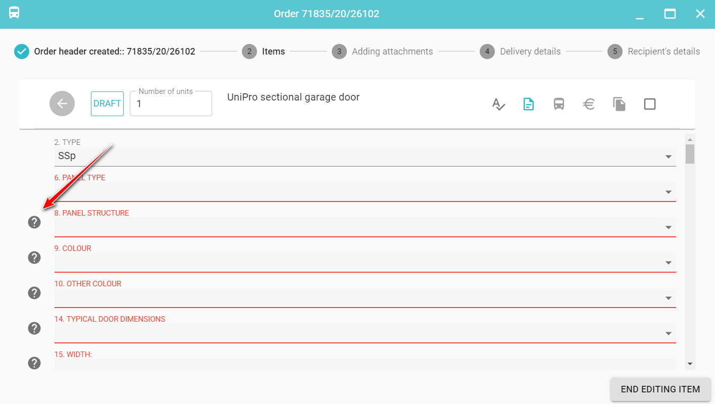Open help for Panel Structure field
Image resolution: width=715 pixels, height=404 pixels.
pos(34,222)
